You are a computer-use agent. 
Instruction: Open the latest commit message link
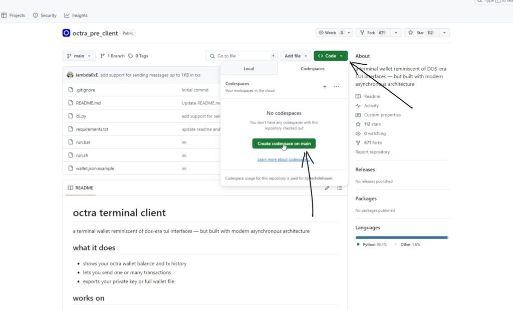click(150, 75)
